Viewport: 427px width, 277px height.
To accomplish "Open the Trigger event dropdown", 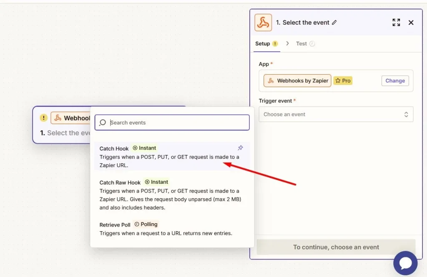I will (x=336, y=114).
